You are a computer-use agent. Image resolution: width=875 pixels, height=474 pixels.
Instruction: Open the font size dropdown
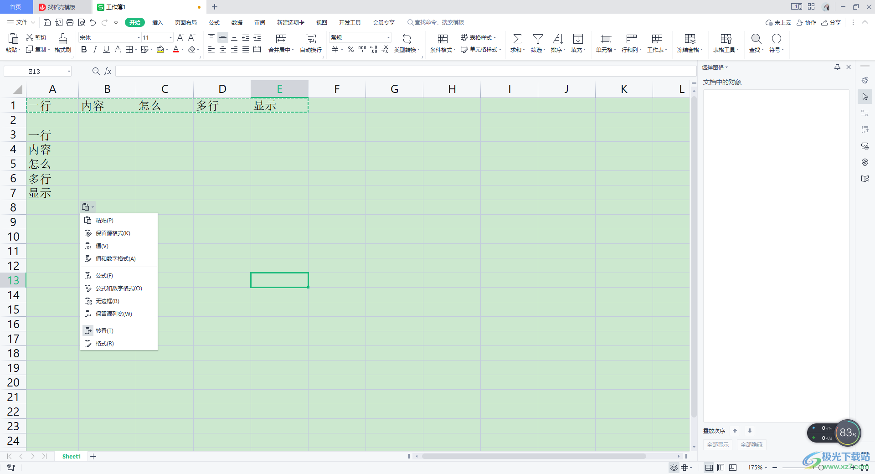tap(171, 38)
